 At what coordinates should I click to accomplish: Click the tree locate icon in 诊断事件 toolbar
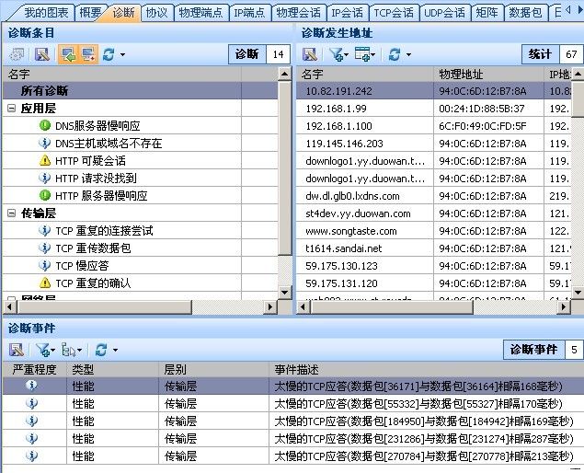point(69,350)
